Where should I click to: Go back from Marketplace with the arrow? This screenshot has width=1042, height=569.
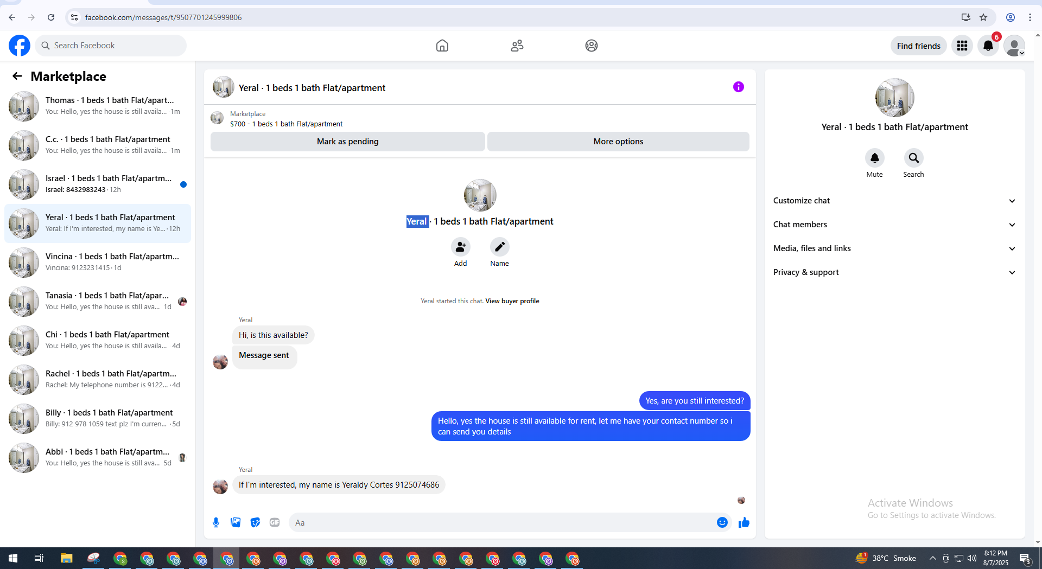(x=17, y=76)
